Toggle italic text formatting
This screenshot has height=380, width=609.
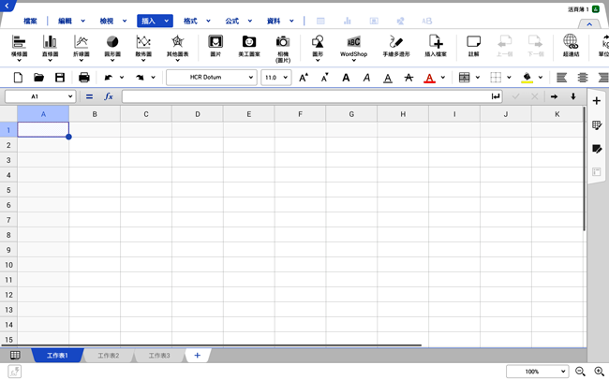pyautogui.click(x=366, y=78)
